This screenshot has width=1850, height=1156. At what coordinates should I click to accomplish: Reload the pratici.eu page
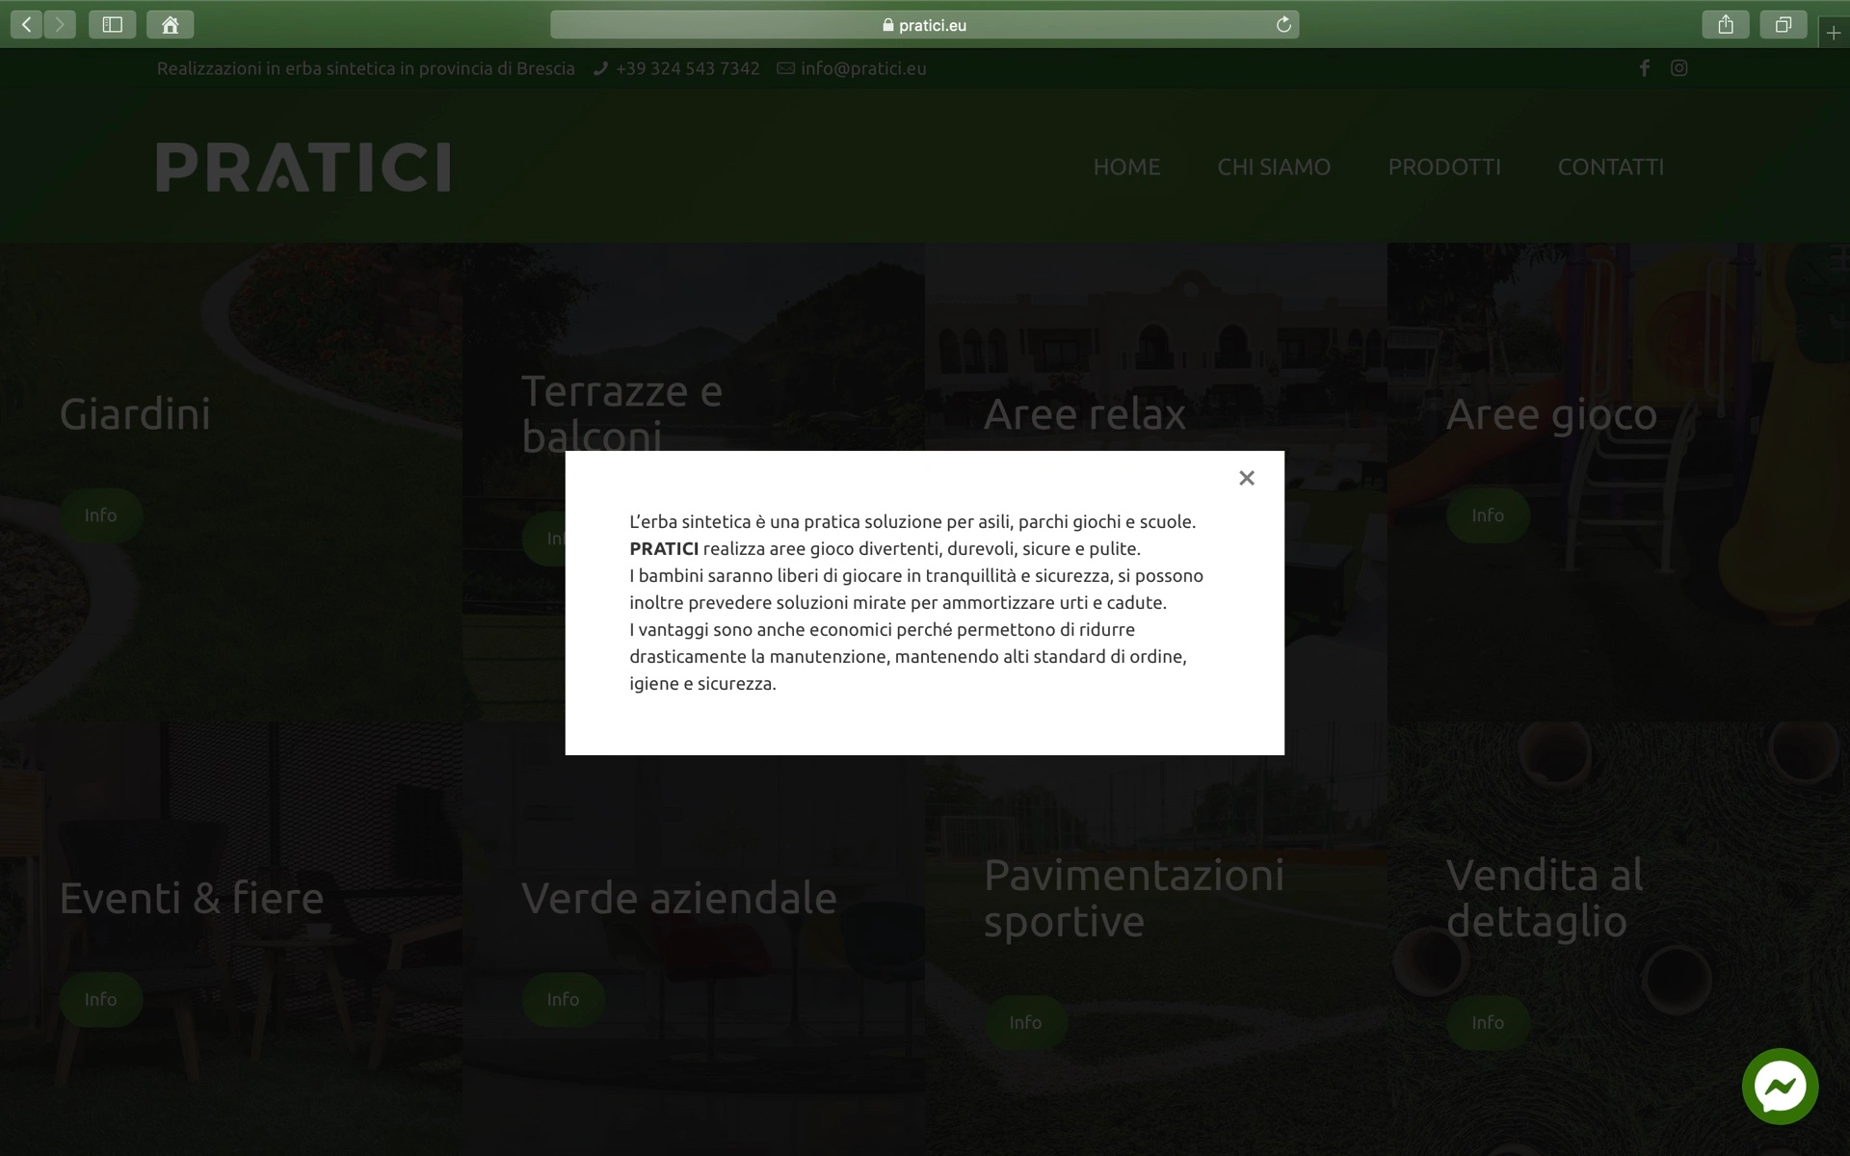click(1283, 25)
